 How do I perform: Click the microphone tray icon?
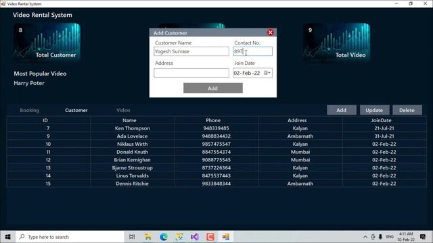click(x=380, y=237)
